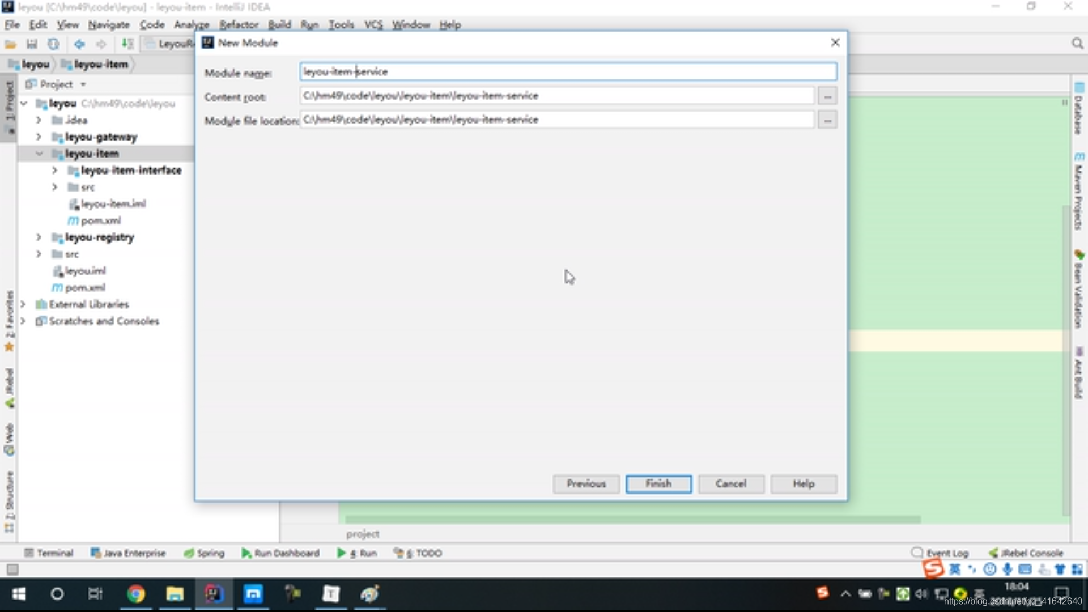Open the Maven Projects side panel
The image size is (1088, 612).
coord(1079,191)
